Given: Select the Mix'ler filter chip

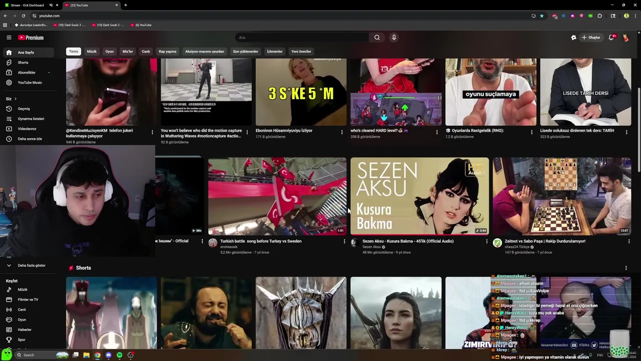Looking at the screenshot, I should click(x=128, y=52).
